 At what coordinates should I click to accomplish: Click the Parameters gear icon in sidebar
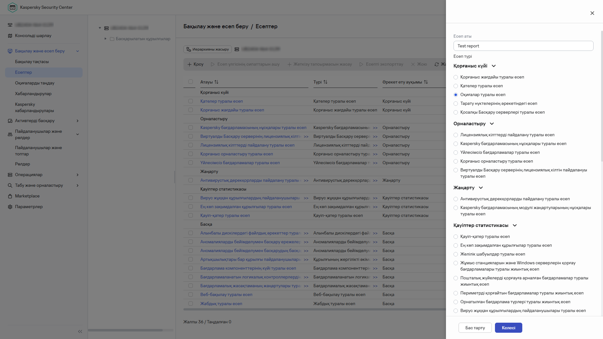pos(10,207)
